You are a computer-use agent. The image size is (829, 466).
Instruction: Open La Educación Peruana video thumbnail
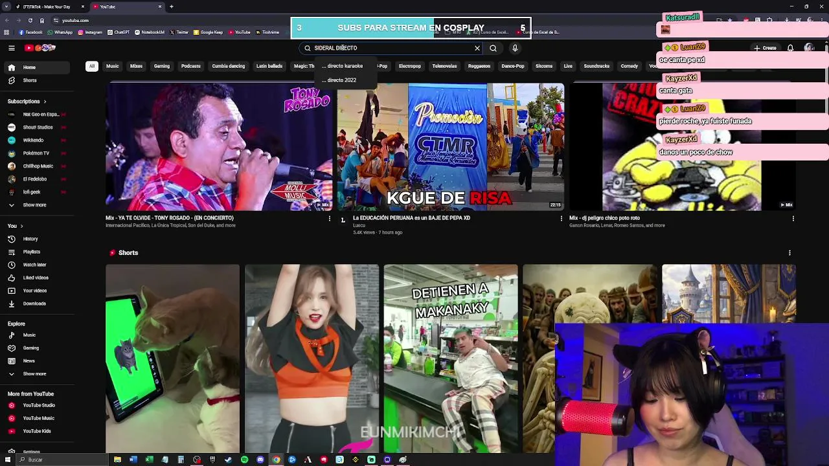pos(450,147)
